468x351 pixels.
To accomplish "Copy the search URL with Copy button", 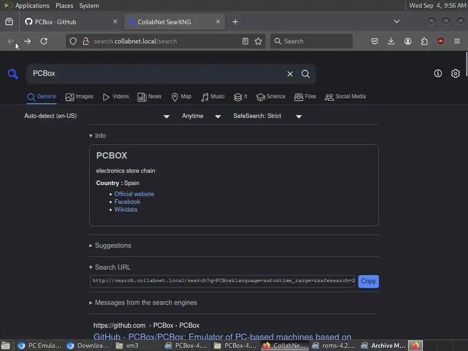I will 368,281.
